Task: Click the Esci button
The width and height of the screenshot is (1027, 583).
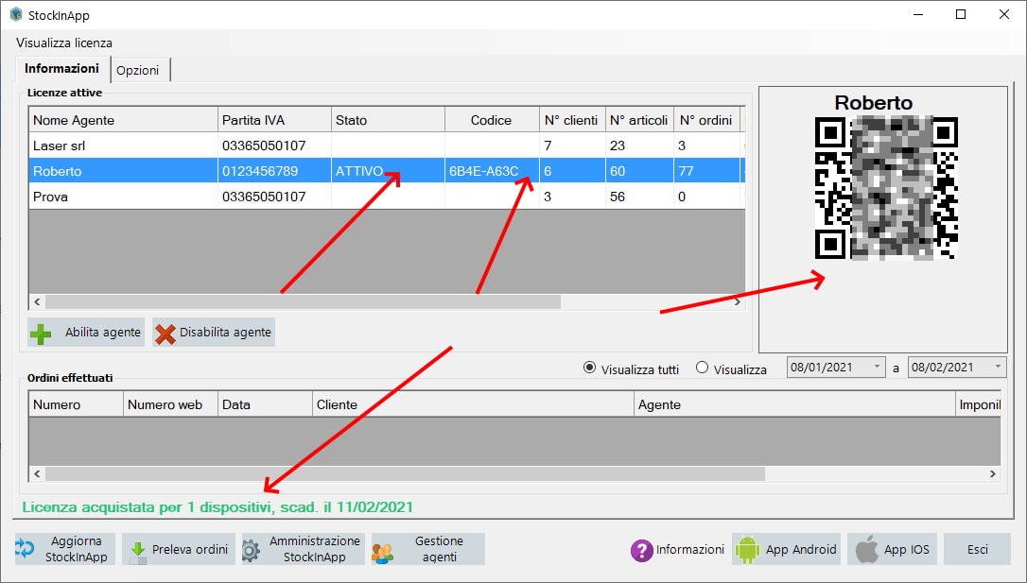Action: (x=977, y=549)
